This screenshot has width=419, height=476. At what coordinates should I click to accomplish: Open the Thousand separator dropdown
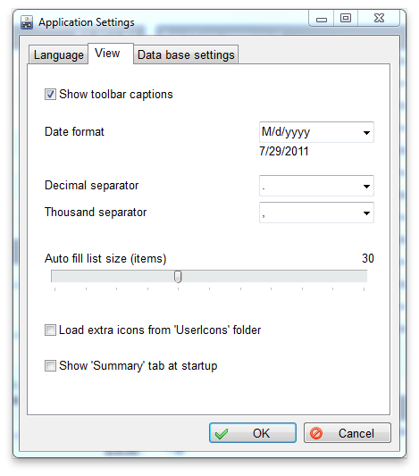pos(316,213)
